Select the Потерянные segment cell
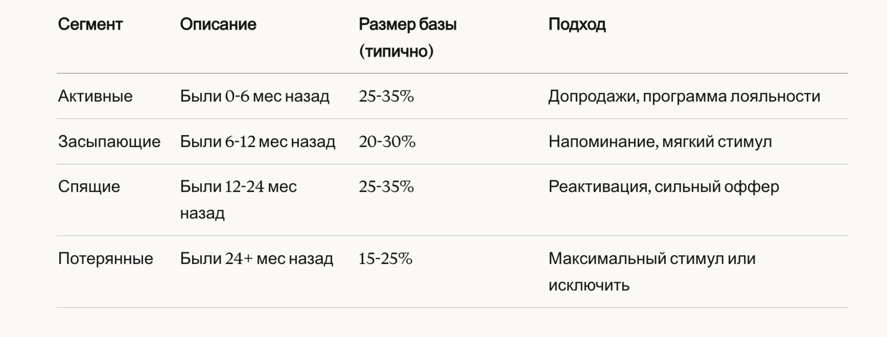 [106, 258]
